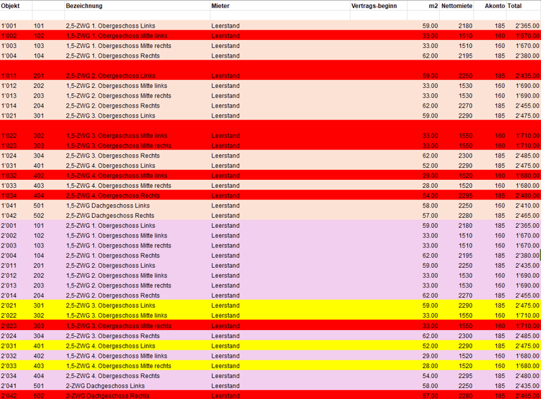Select object cell 1'034
This screenshot has width=541, height=399.
tap(9, 196)
